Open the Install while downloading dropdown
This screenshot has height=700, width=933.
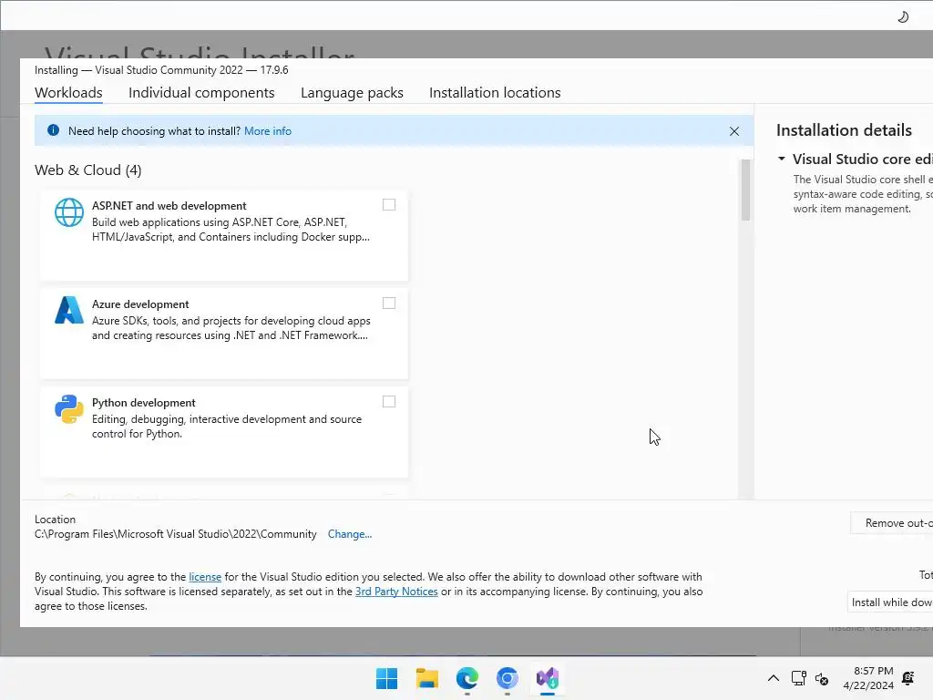pos(890,602)
